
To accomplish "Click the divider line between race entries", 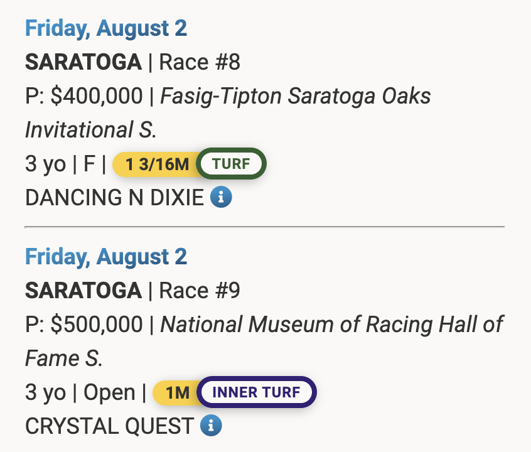I will [x=264, y=226].
